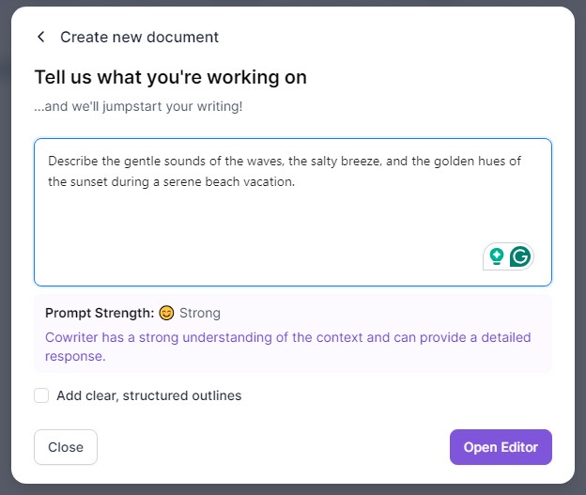Click the 'Add clear, structured outlines' label text
The image size is (586, 495).
[x=148, y=395]
